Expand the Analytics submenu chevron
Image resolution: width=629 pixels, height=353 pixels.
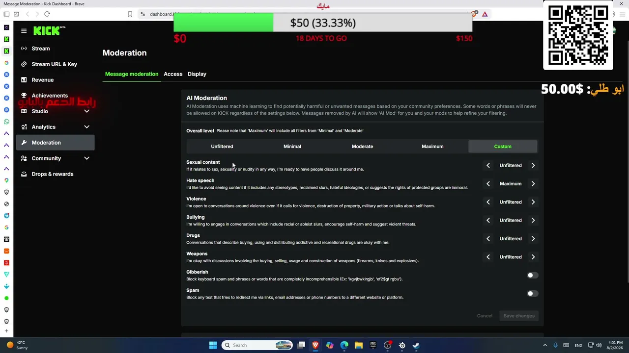86,127
